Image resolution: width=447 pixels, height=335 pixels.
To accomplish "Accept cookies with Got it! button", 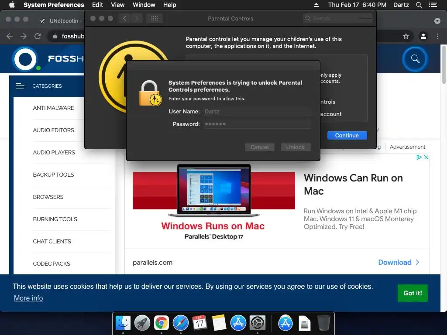I will click(x=413, y=293).
